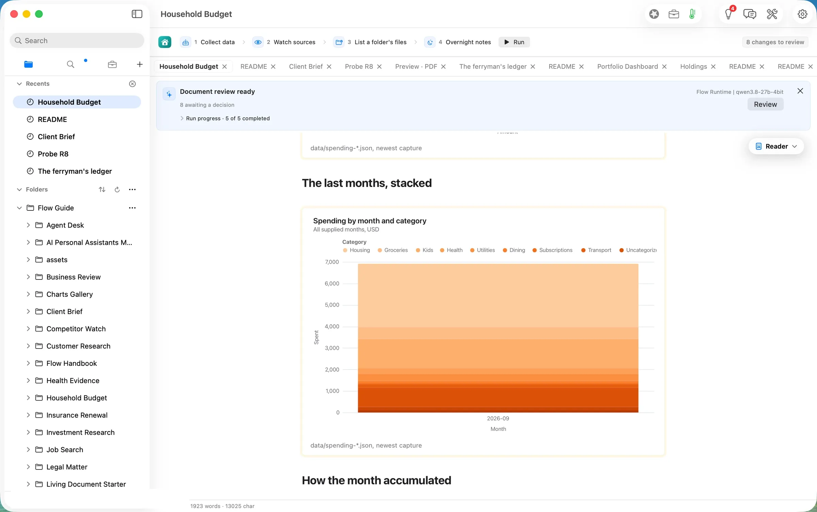817x512 pixels.
Task: Expand the Household Budget folder
Action: [x=28, y=398]
